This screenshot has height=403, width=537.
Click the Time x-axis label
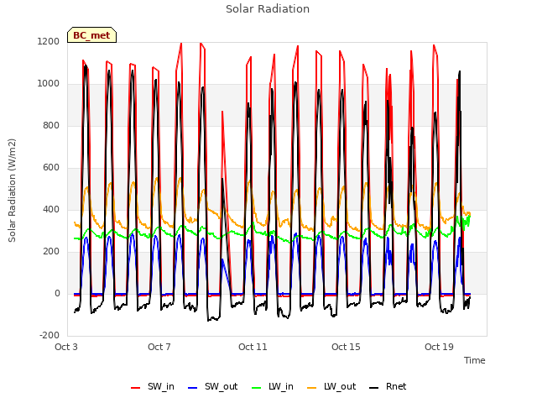(475, 360)
